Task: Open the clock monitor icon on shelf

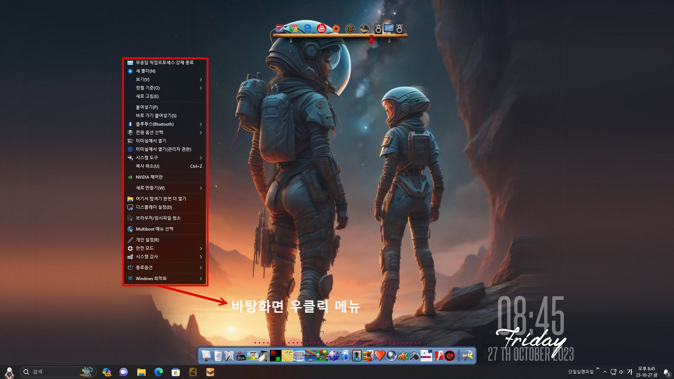Action: coord(389,29)
